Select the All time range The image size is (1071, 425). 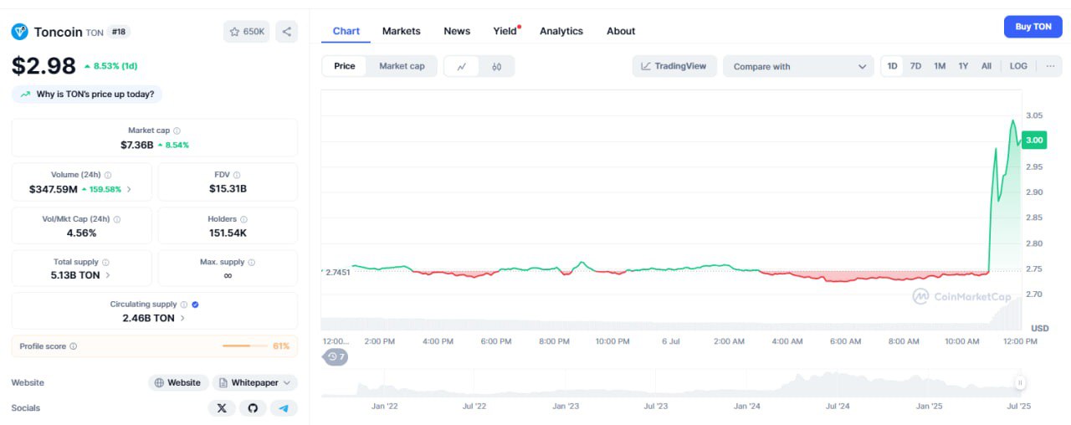click(x=986, y=66)
